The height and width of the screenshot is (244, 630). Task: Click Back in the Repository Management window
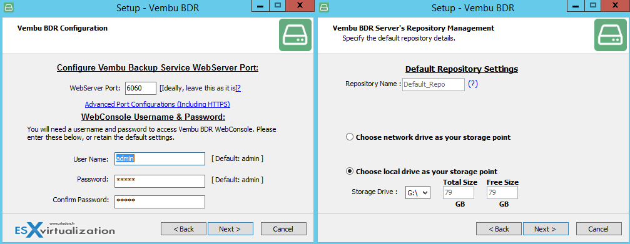[x=499, y=229]
